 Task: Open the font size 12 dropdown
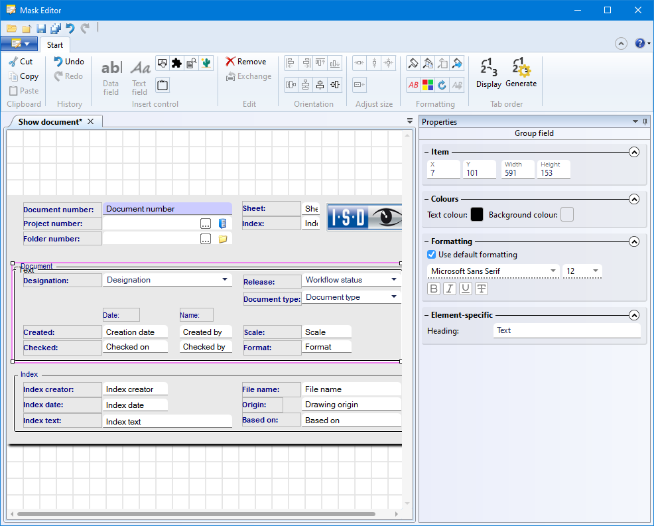596,271
